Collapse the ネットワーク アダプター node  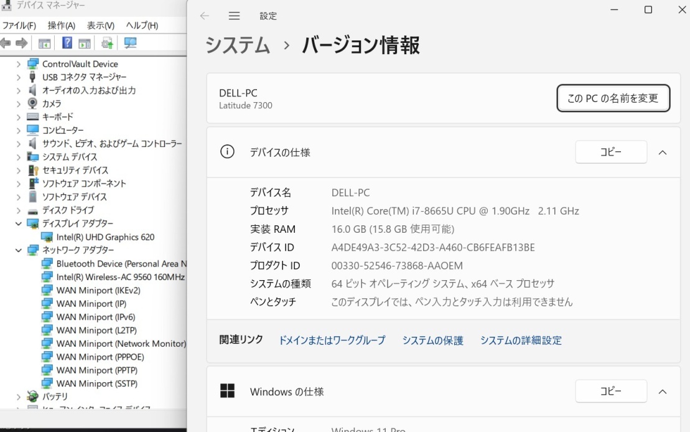coord(18,250)
